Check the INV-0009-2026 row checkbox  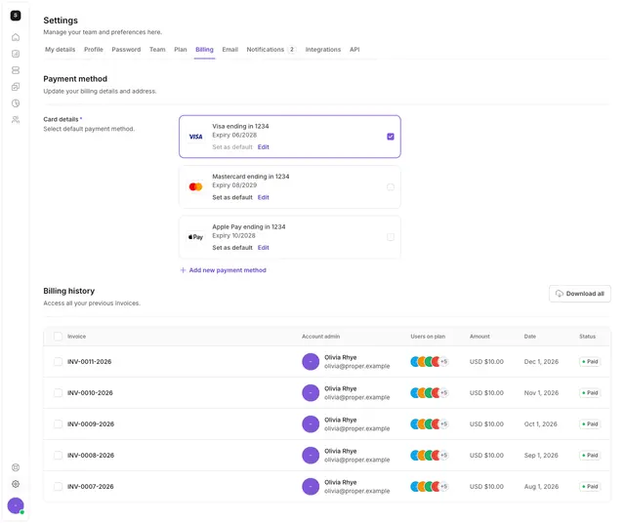click(59, 424)
